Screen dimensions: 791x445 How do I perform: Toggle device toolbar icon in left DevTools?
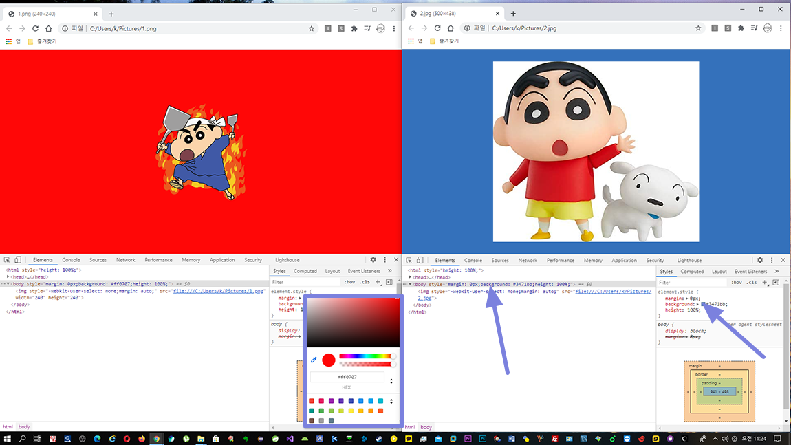[x=18, y=260]
